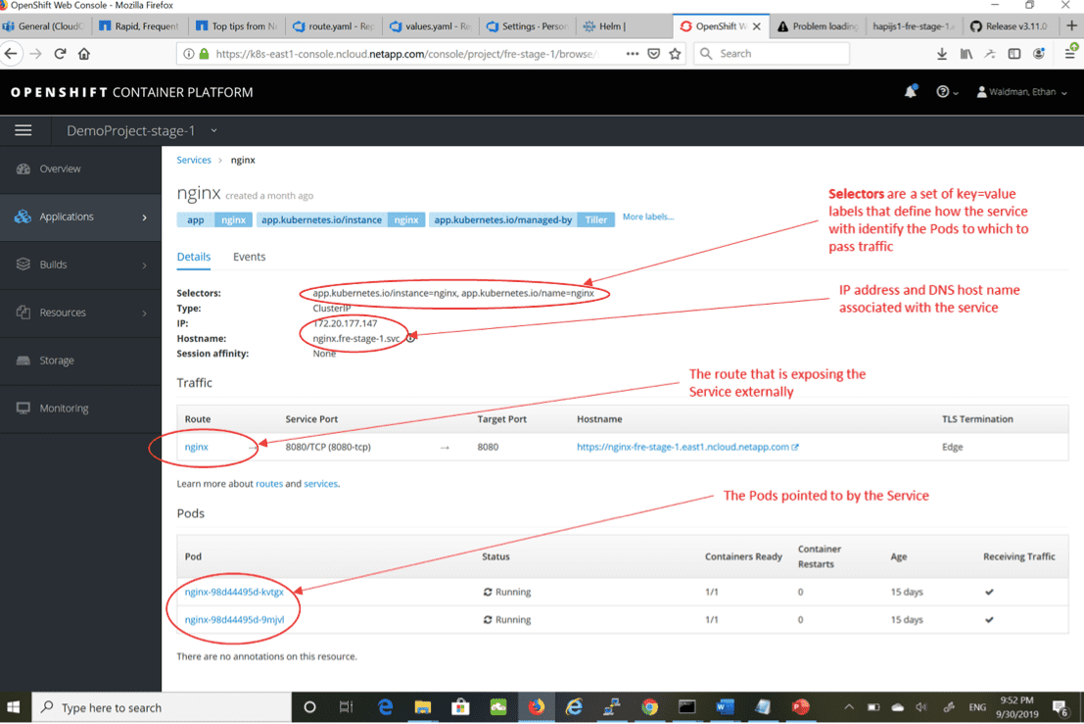Viewport: 1084px width, 724px height.
Task: Show More labels for the nginx service
Action: (x=647, y=217)
